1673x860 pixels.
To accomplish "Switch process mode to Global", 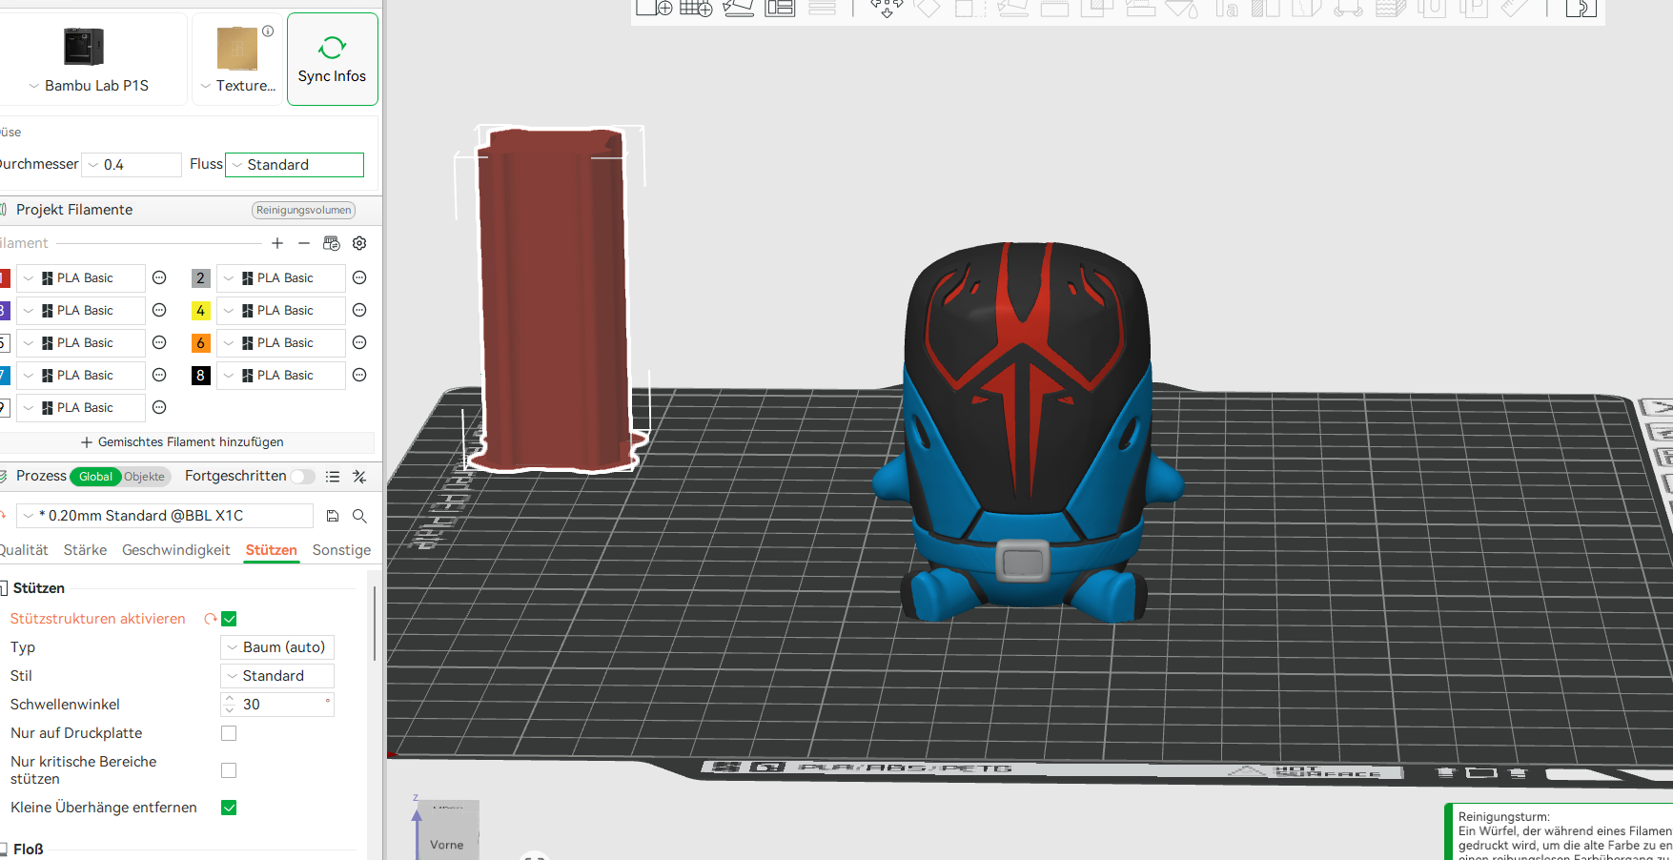I will (x=95, y=477).
